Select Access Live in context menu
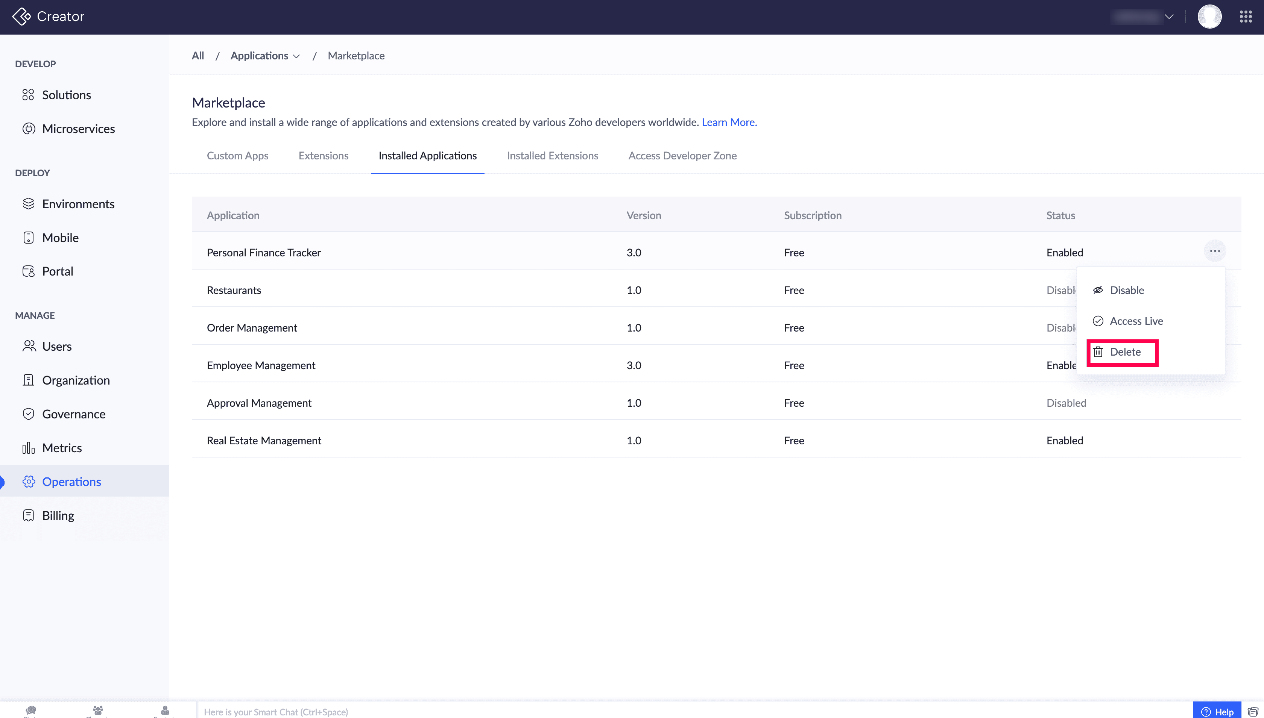The height and width of the screenshot is (718, 1264). 1136,321
